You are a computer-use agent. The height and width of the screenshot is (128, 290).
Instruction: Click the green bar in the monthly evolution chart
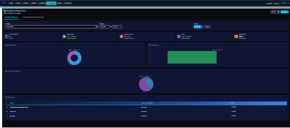point(192,57)
